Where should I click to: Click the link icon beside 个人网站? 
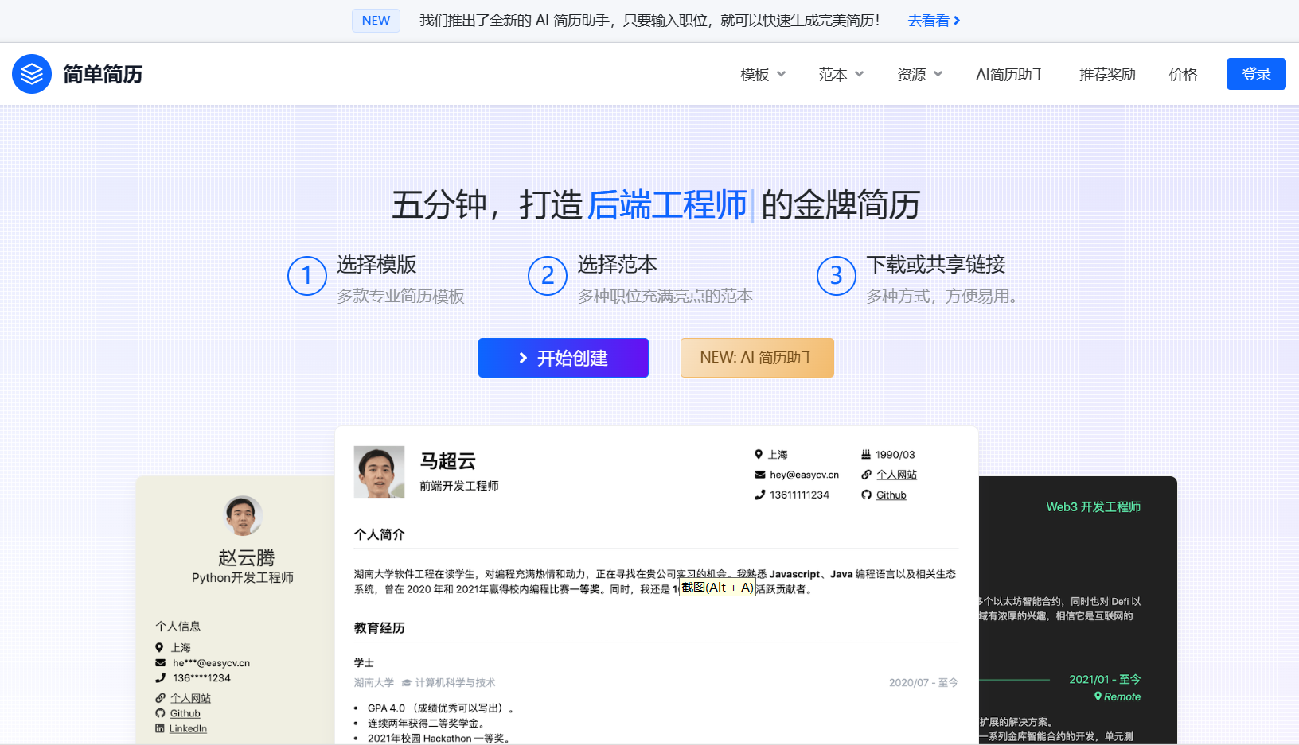coord(866,474)
